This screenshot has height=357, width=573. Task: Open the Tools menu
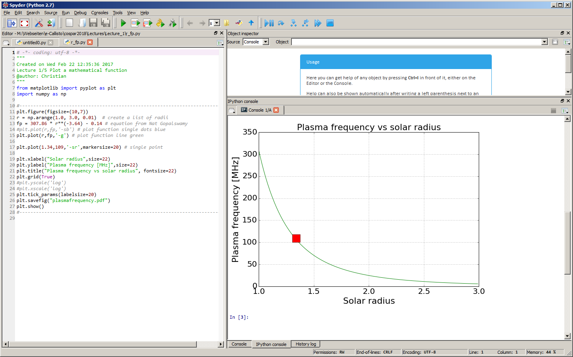point(118,13)
